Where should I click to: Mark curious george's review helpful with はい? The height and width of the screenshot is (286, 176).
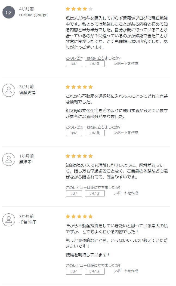(74, 64)
